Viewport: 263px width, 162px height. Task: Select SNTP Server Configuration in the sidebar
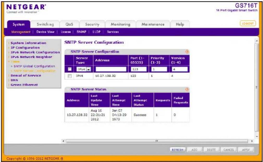(x=34, y=71)
